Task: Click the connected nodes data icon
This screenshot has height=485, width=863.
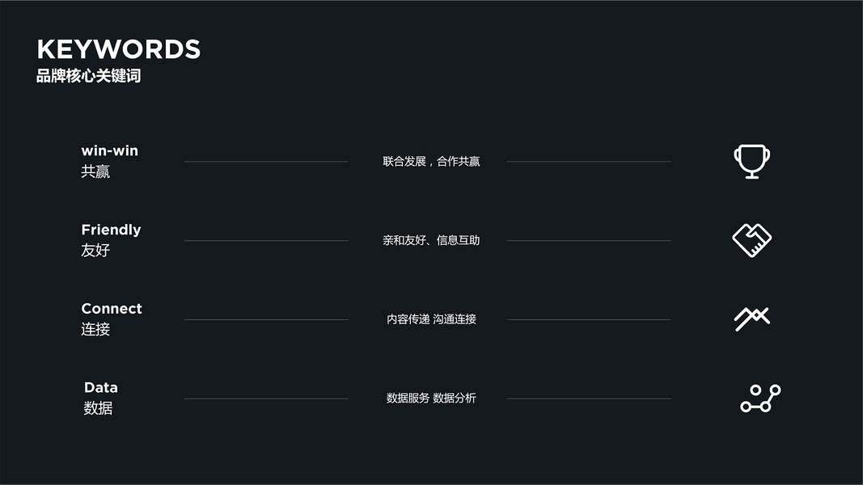Action: click(760, 399)
